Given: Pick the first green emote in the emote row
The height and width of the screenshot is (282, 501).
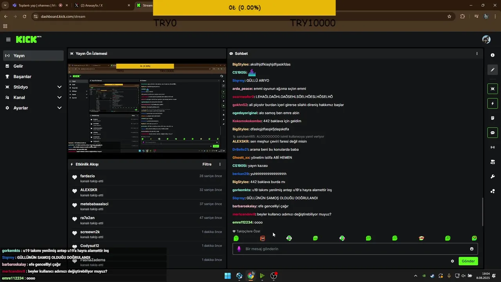Looking at the screenshot, I should point(236,238).
